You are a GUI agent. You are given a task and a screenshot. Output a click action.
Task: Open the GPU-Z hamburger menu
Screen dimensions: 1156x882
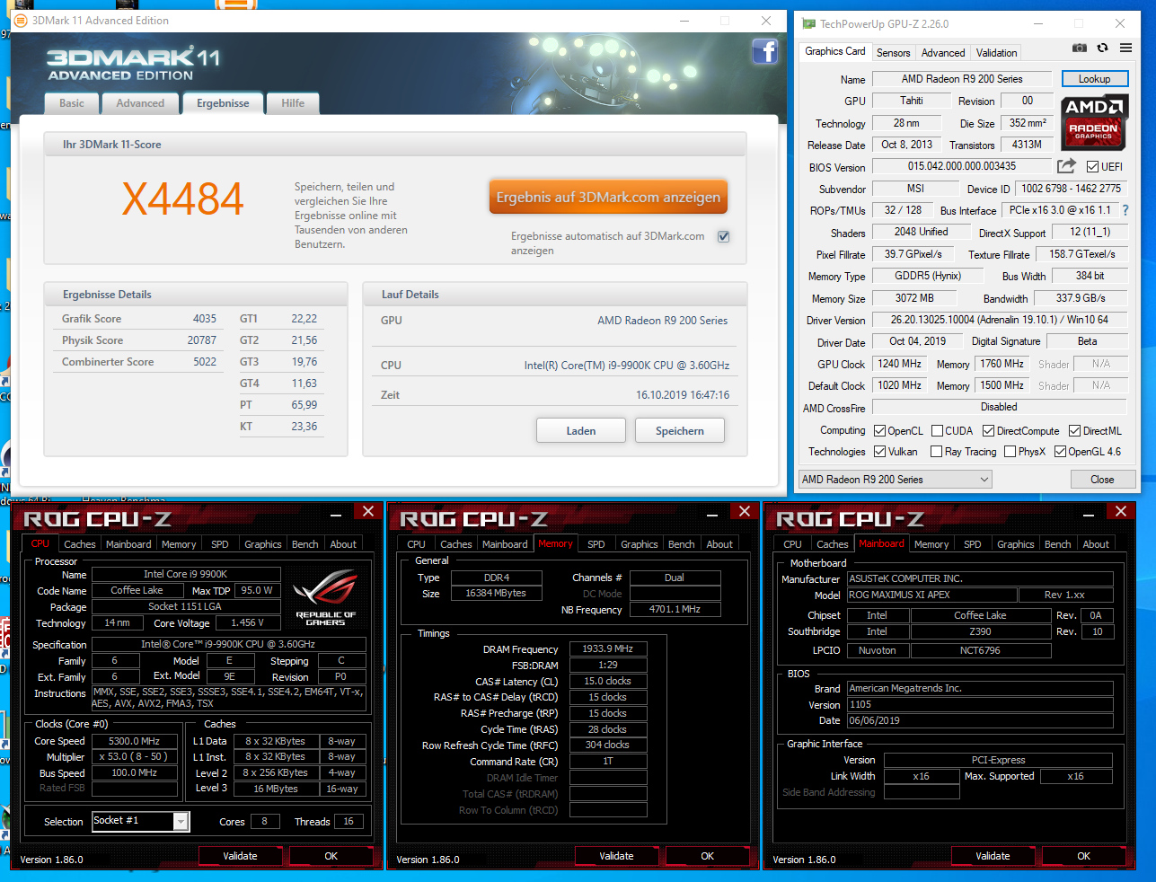[1125, 48]
